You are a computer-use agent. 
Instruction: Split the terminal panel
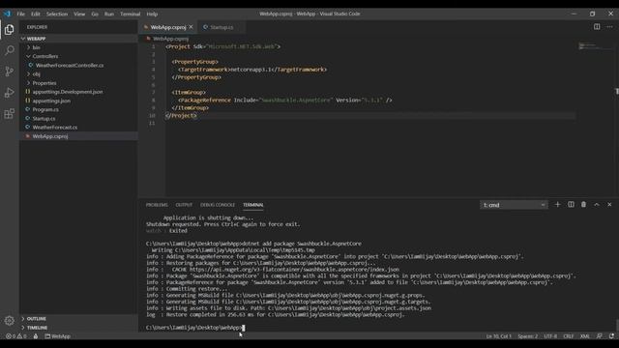571,204
